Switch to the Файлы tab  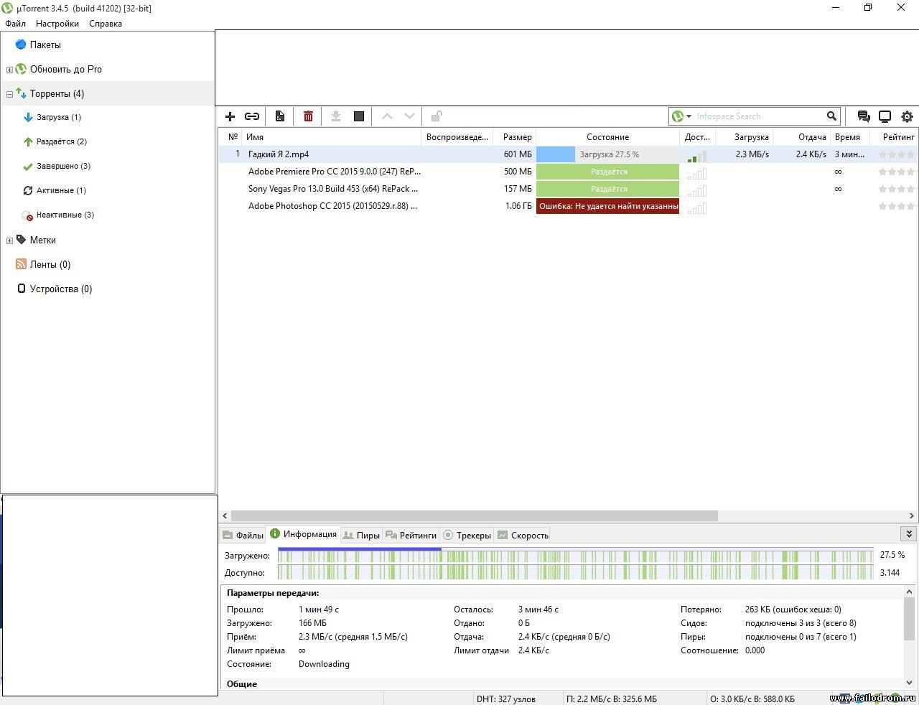click(243, 535)
